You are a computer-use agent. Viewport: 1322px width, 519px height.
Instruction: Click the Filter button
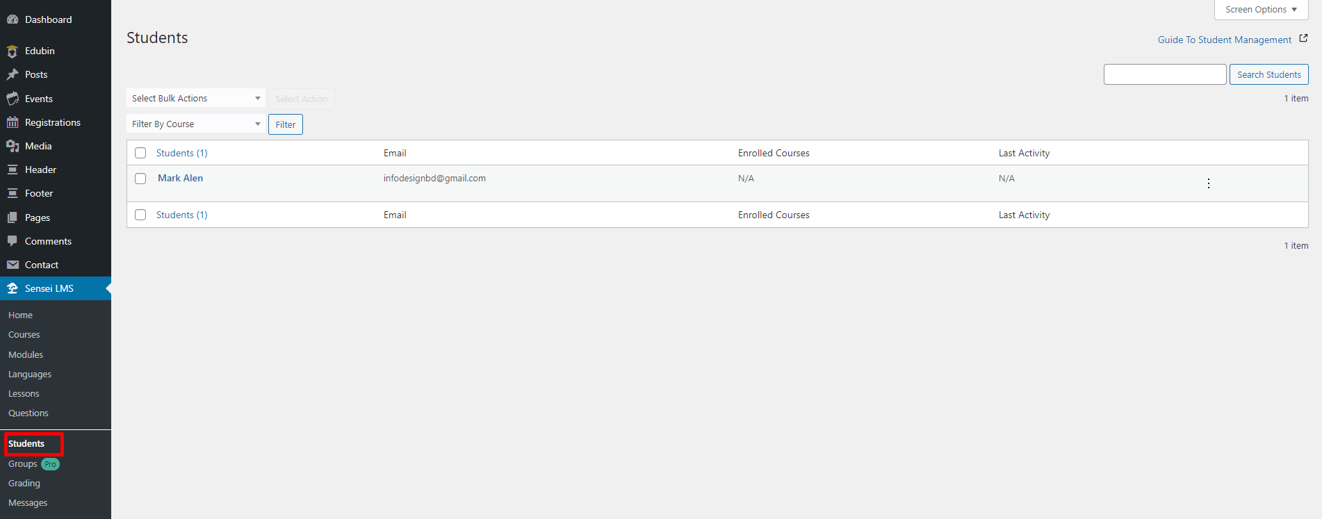coord(285,124)
